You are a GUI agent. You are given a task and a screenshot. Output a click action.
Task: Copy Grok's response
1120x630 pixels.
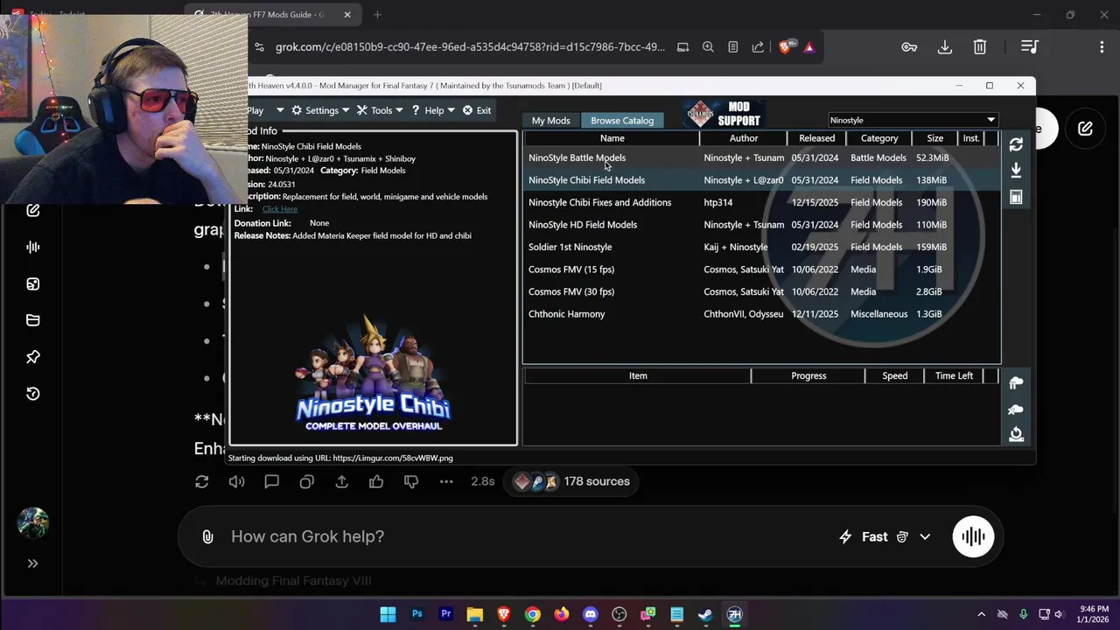(306, 481)
